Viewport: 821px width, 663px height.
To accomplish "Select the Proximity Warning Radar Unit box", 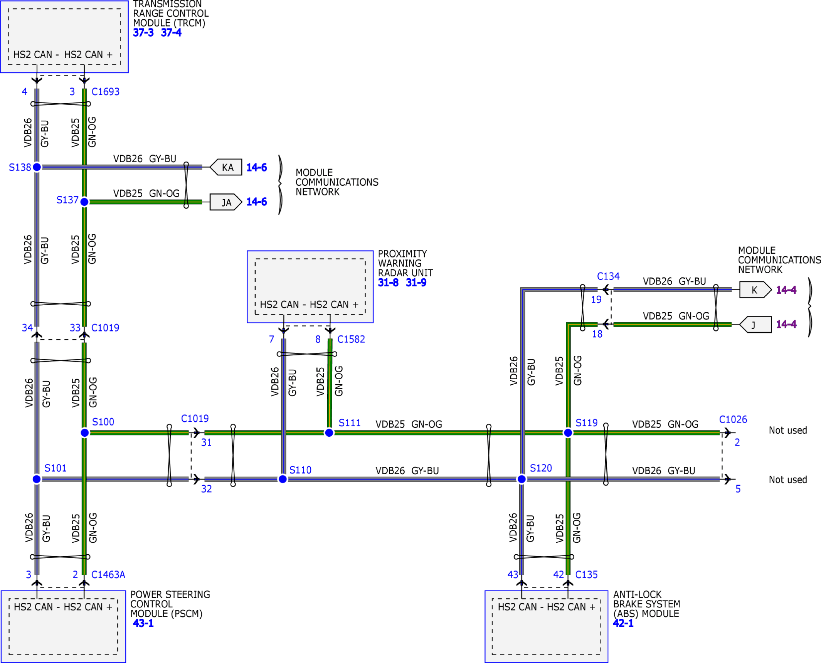I will coord(310,287).
